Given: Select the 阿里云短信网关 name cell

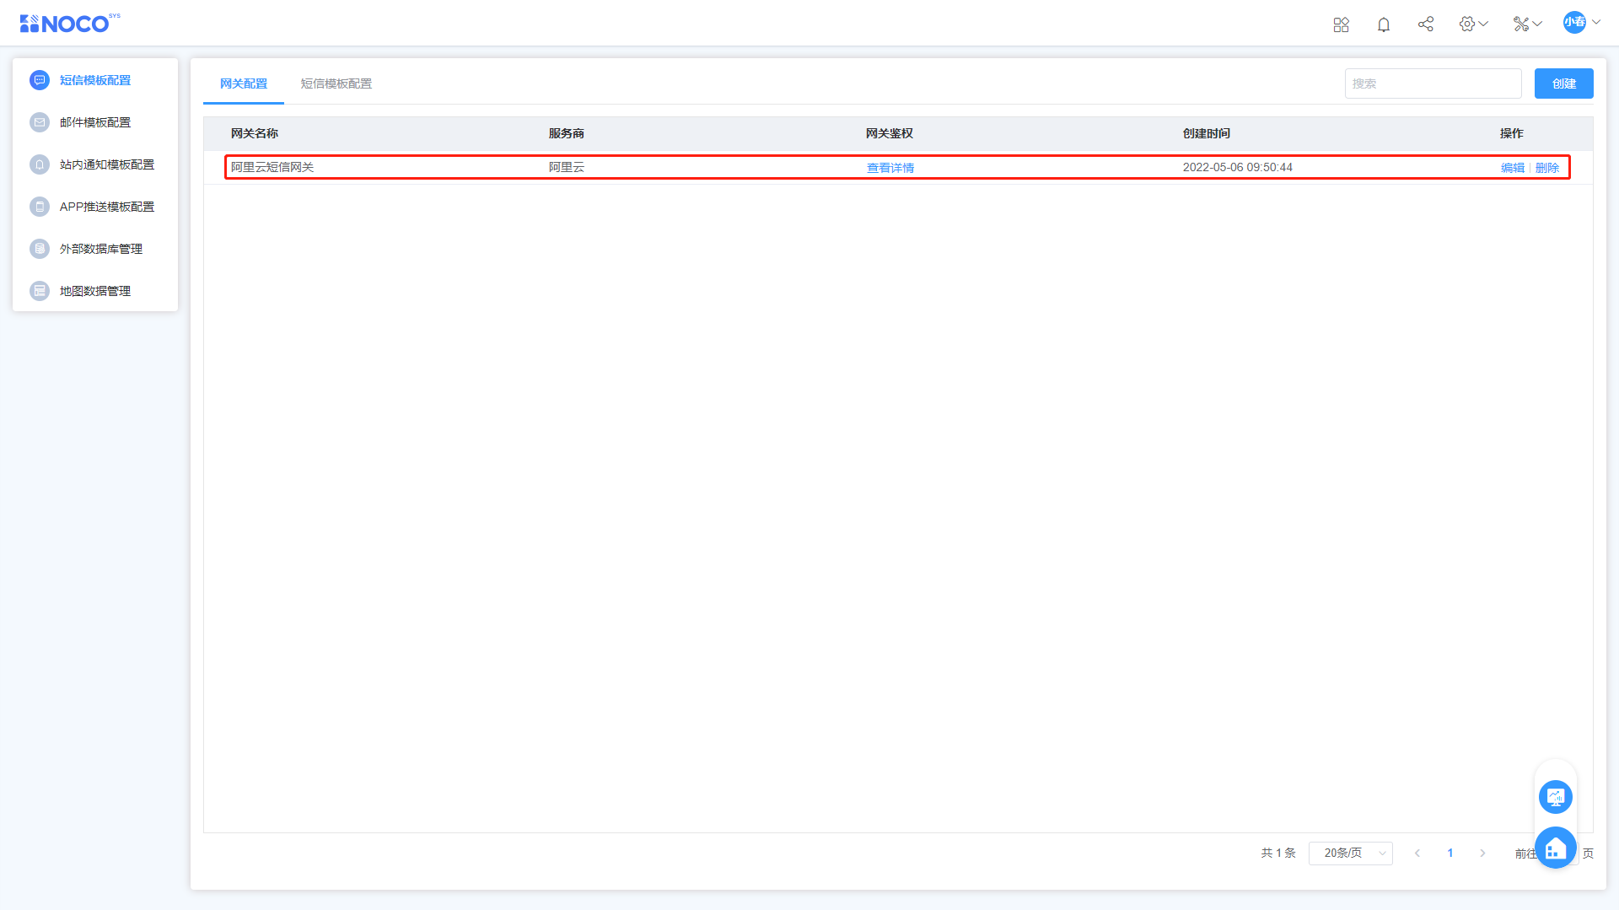Looking at the screenshot, I should [x=272, y=167].
